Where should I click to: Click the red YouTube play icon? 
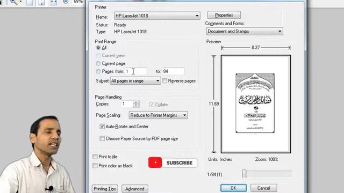pos(155,162)
